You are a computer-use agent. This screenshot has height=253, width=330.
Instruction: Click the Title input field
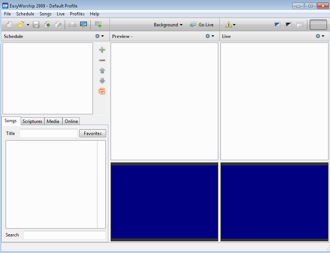click(x=49, y=133)
